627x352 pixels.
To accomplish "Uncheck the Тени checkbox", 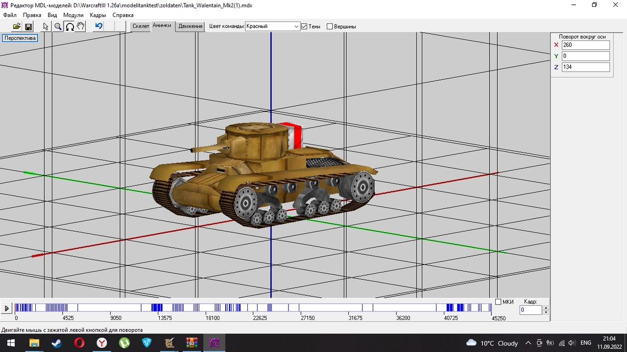I will click(x=304, y=26).
